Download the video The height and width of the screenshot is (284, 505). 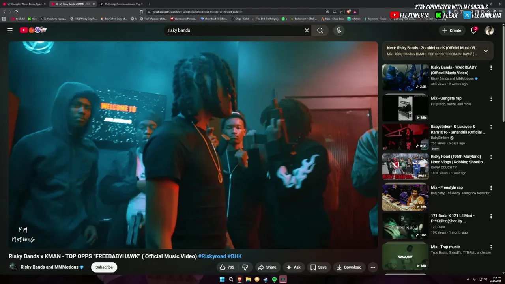(349, 267)
